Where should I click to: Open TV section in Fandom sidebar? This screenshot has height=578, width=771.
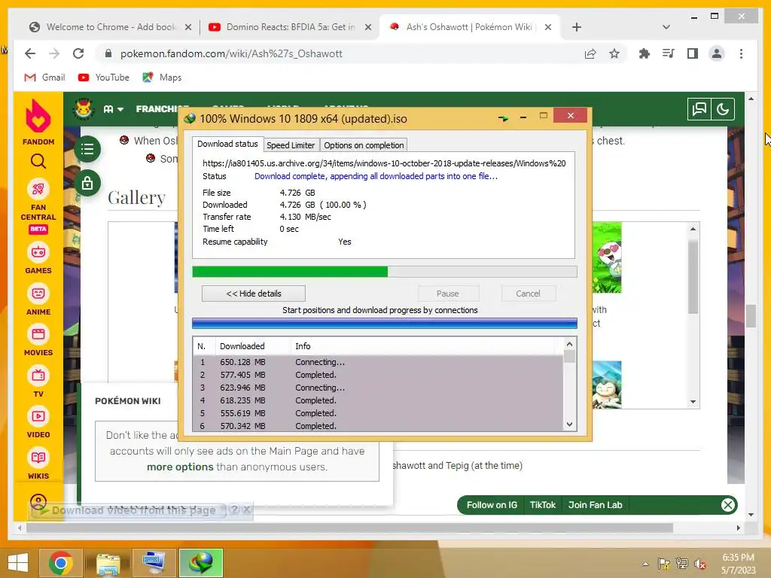[x=38, y=382]
